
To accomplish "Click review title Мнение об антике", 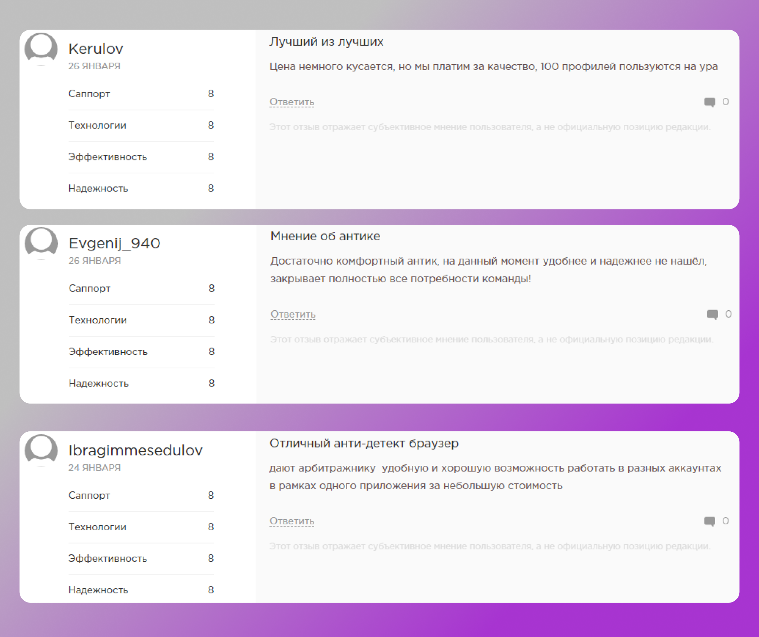I will click(x=325, y=236).
